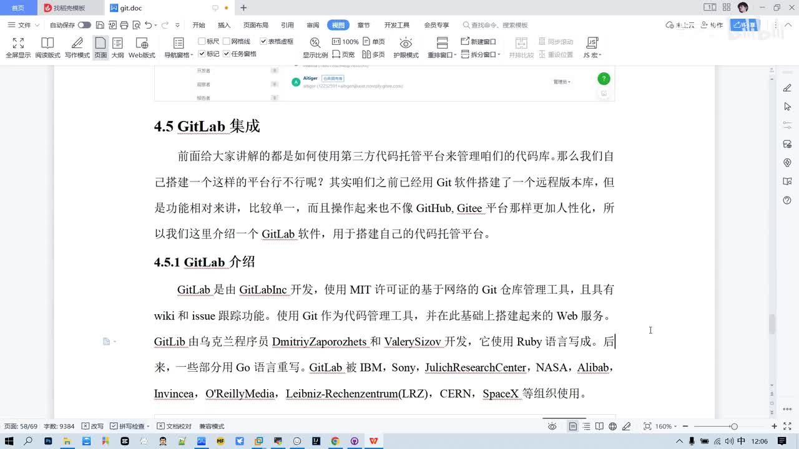
Task: Toggle track changes (改写) in status bar
Action: click(92, 426)
